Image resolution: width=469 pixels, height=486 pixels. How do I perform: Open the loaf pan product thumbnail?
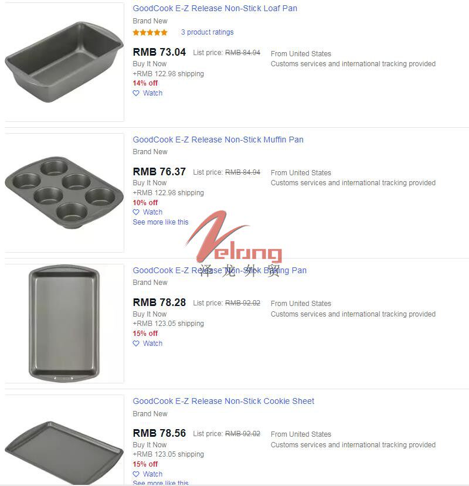click(64, 62)
